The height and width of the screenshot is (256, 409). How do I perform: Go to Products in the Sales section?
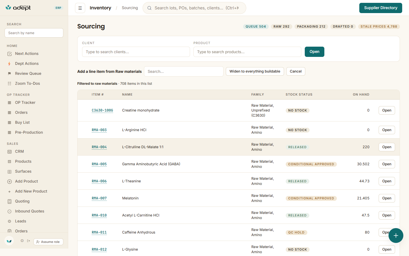23,162
